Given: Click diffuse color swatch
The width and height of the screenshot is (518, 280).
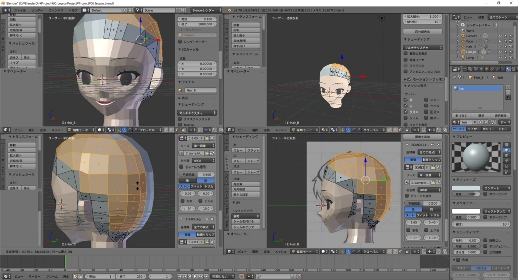Looking at the screenshot, I should tap(466, 188).
